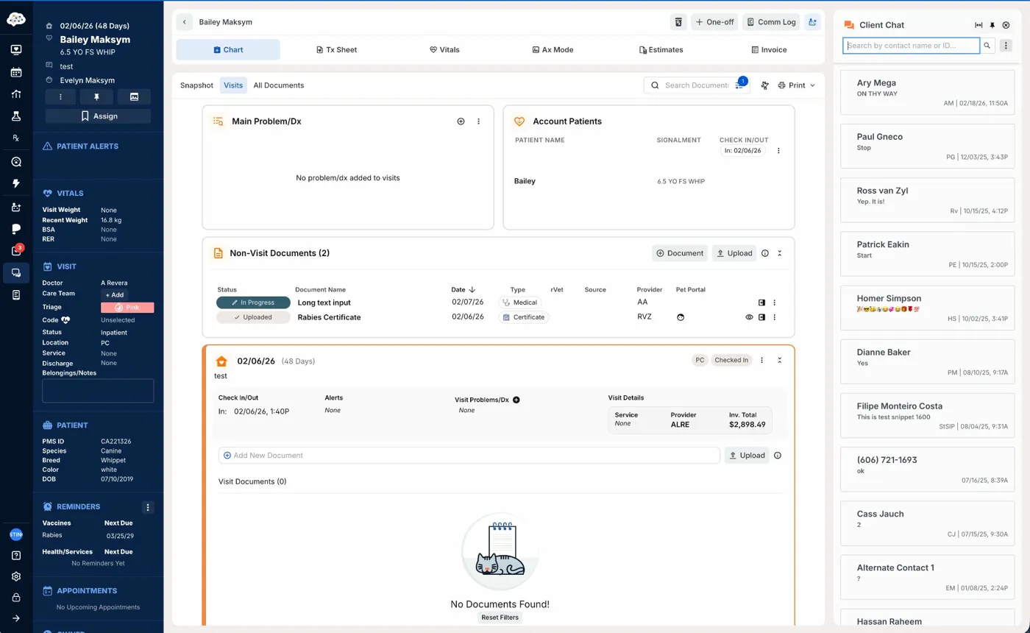
Task: Click the trash icon in top header
Action: pyautogui.click(x=678, y=22)
